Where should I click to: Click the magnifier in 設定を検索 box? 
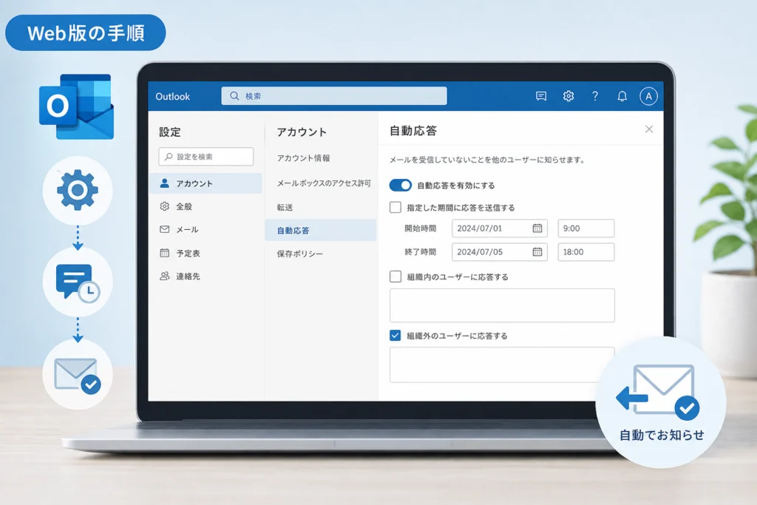(169, 157)
